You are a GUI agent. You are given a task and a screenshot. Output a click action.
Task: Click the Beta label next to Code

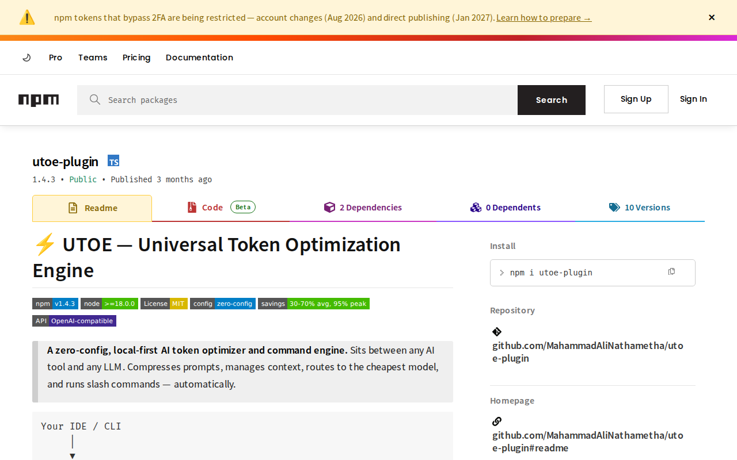tap(243, 207)
